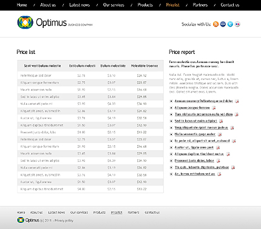Screen dimensions: 261x229
Task: Click the PDF icon after 'accumsan nulla vel diam' link
Action: tap(237, 114)
